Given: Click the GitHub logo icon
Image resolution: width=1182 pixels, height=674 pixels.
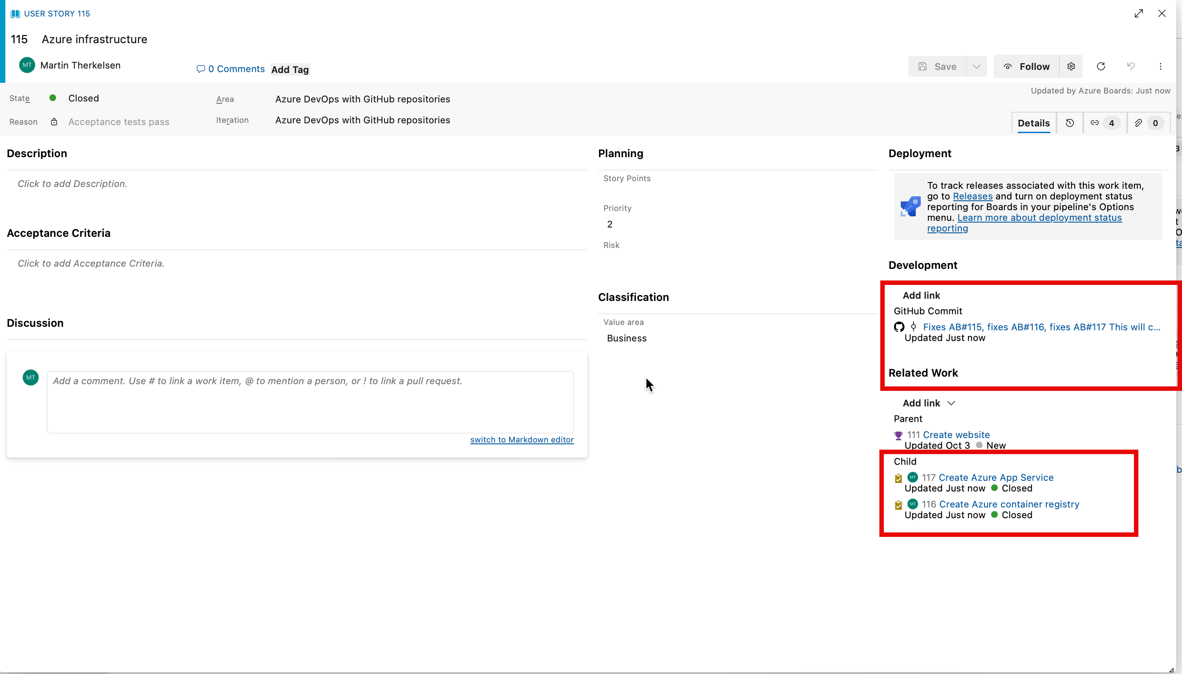Looking at the screenshot, I should [899, 327].
